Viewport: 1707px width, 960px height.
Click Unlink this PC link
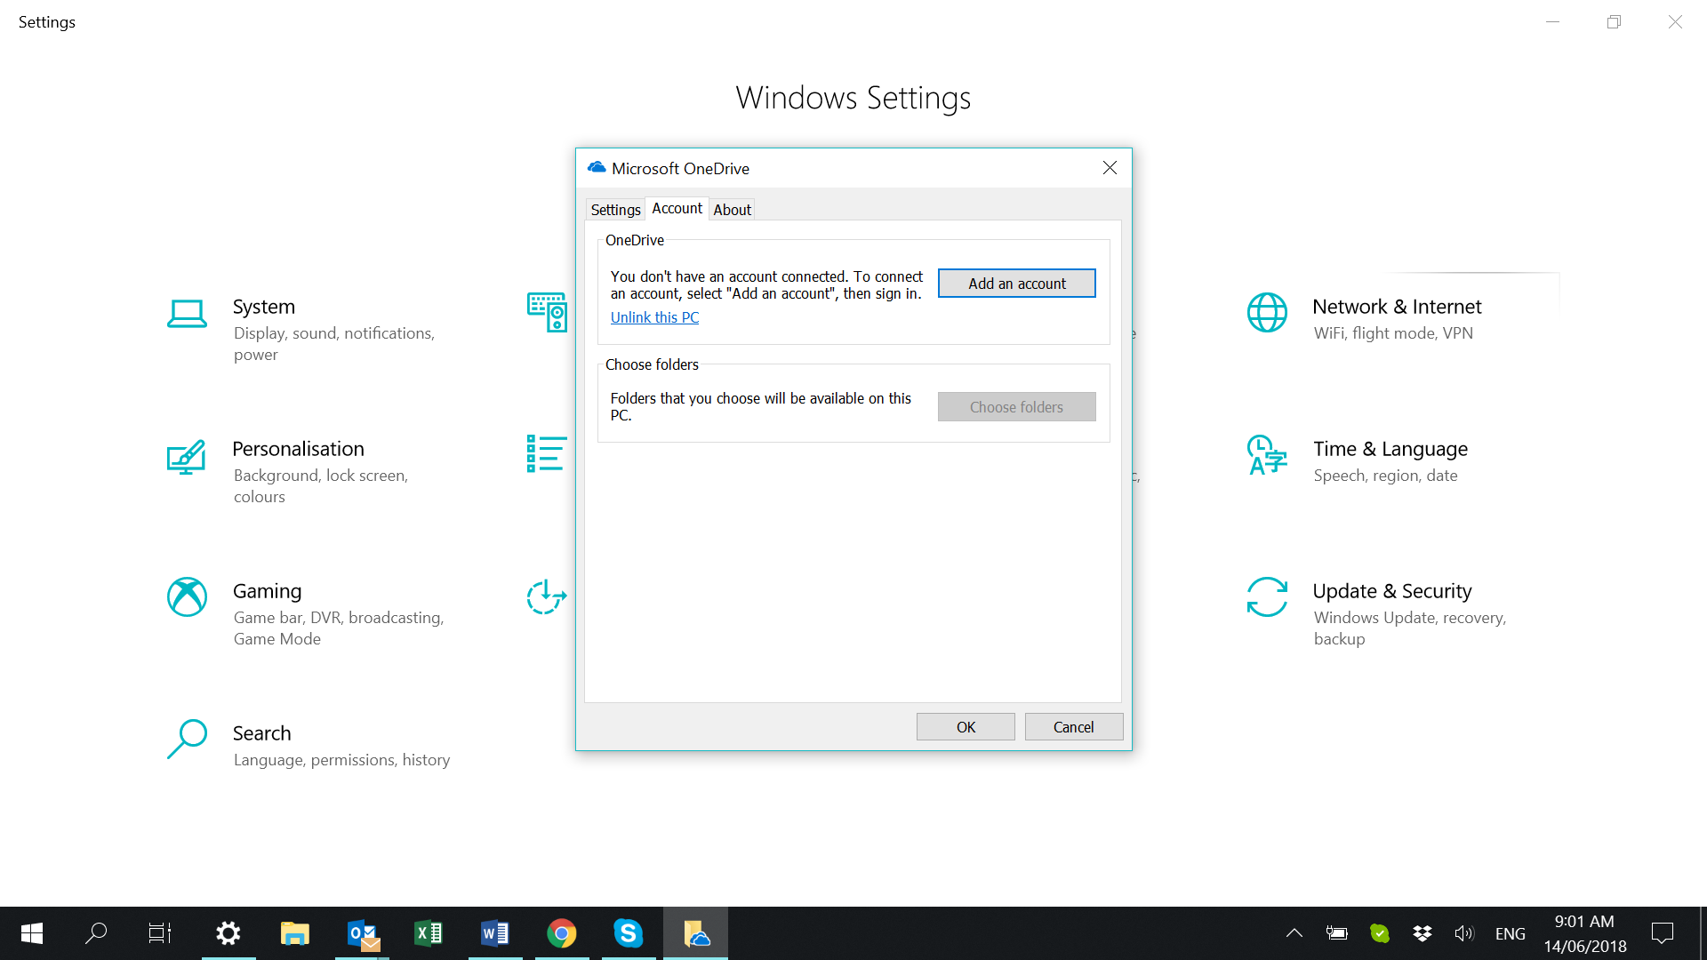click(654, 317)
